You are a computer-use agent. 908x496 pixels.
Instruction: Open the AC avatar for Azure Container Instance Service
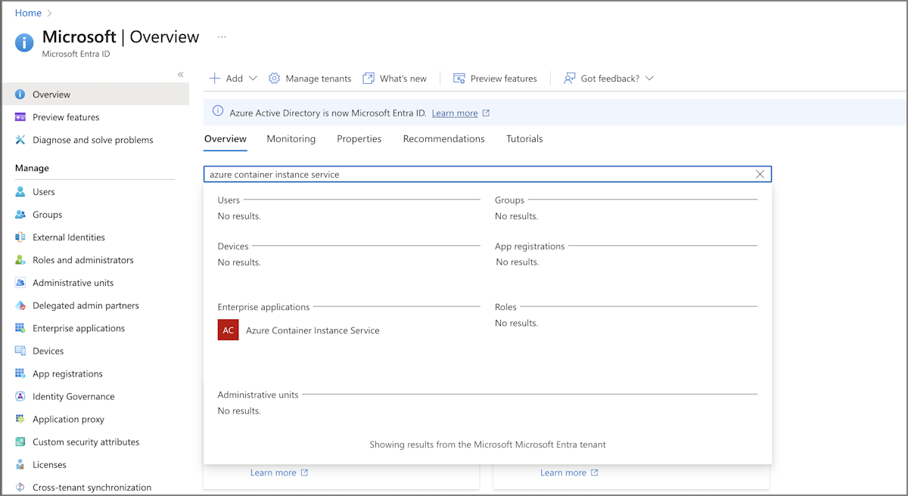coord(228,330)
